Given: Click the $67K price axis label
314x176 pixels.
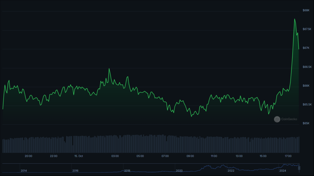Looking at the screenshot, I should pos(306,48).
